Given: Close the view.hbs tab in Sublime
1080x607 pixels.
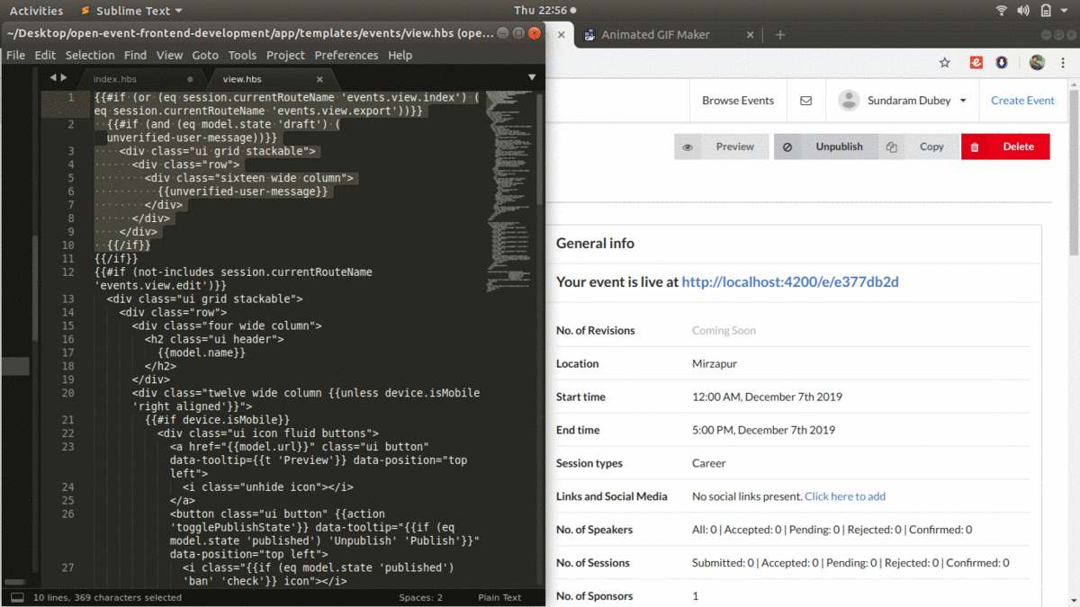Looking at the screenshot, I should point(319,79).
